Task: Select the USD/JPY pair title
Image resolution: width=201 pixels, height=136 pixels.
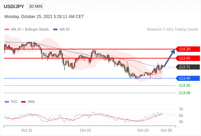Action: click(14, 6)
